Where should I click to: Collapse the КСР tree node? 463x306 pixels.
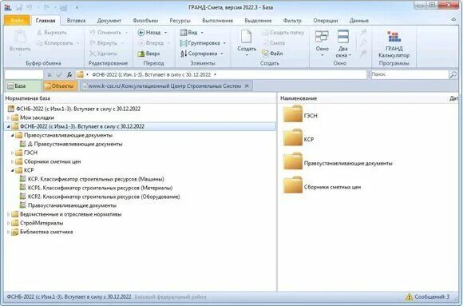tap(13, 171)
